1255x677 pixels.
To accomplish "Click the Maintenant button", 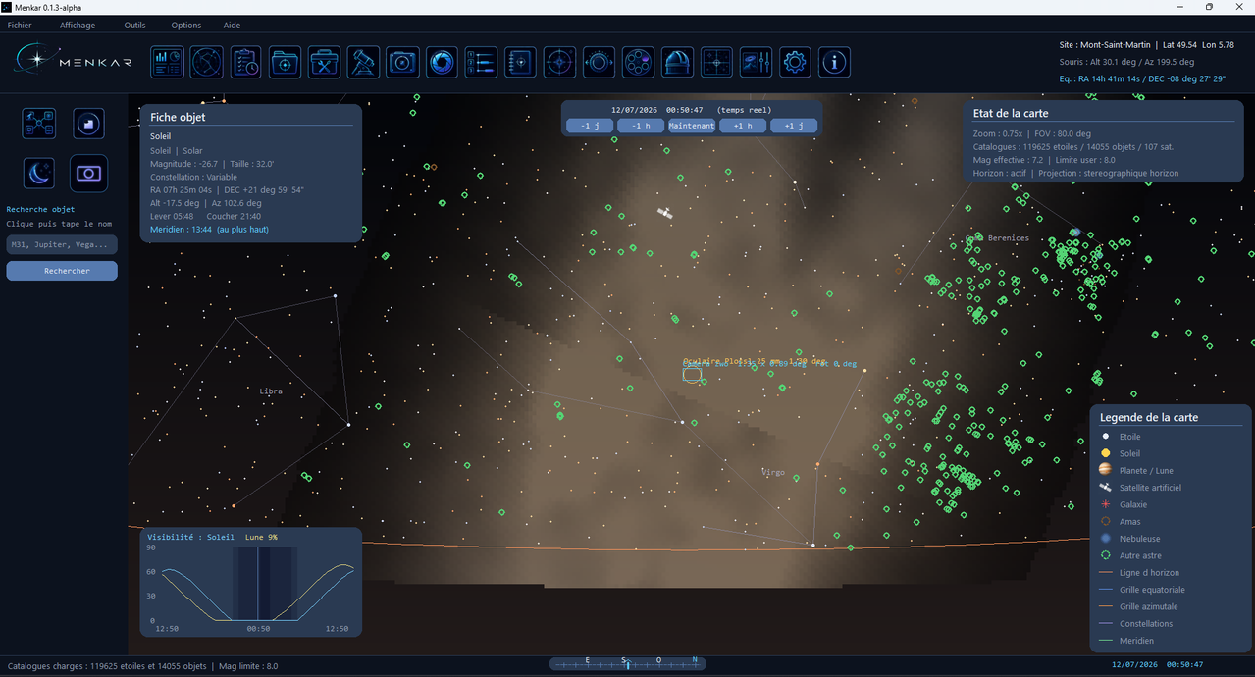I will point(692,126).
